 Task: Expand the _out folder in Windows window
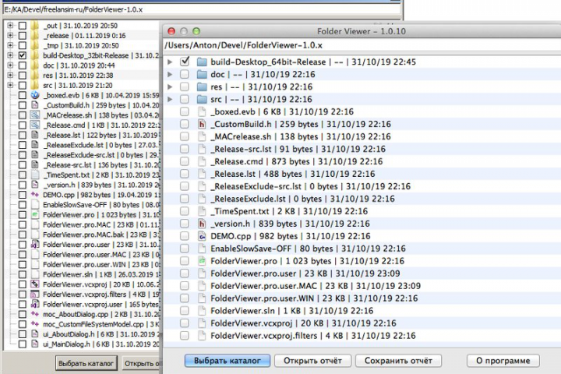tap(10, 26)
